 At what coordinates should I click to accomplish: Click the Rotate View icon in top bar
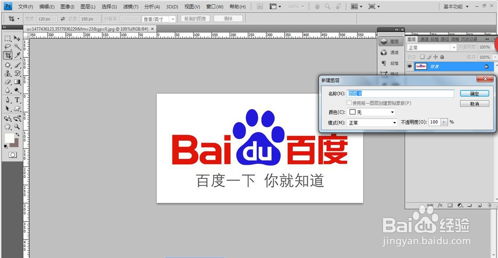click(x=339, y=6)
